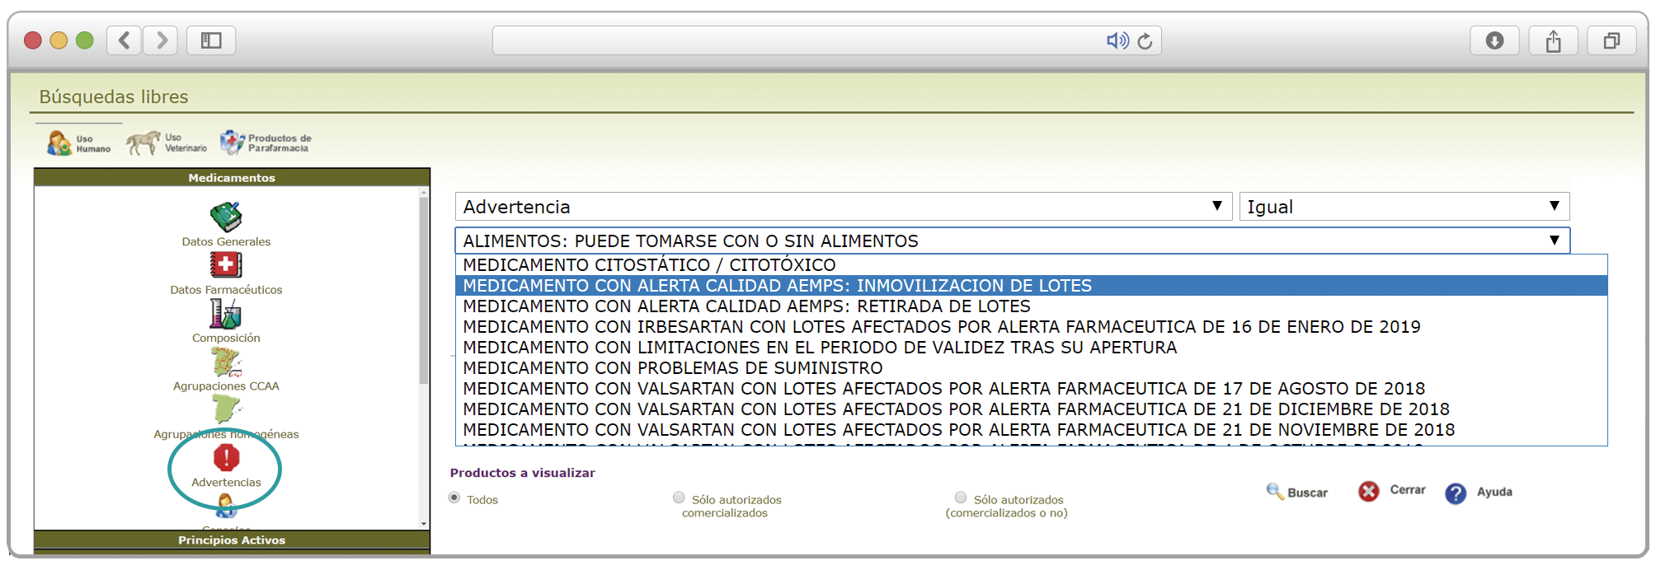Select Sólo autorizados comercializados radio option
1656x584 pixels.
coord(679,498)
